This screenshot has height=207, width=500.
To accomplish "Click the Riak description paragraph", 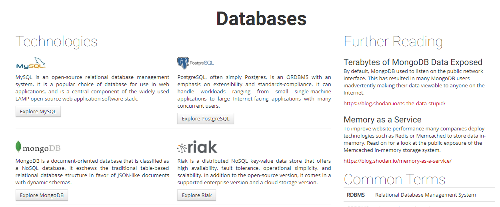I will click(x=254, y=172).
